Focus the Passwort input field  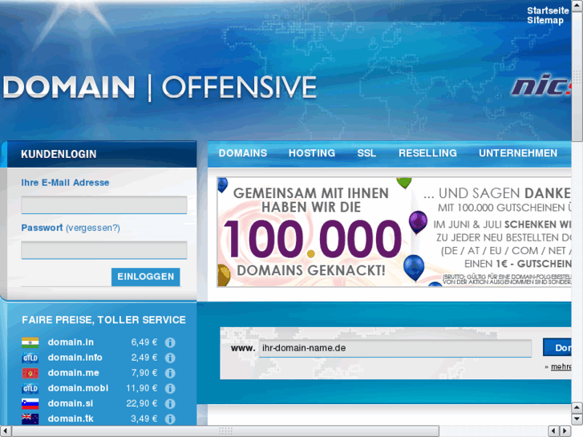104,250
